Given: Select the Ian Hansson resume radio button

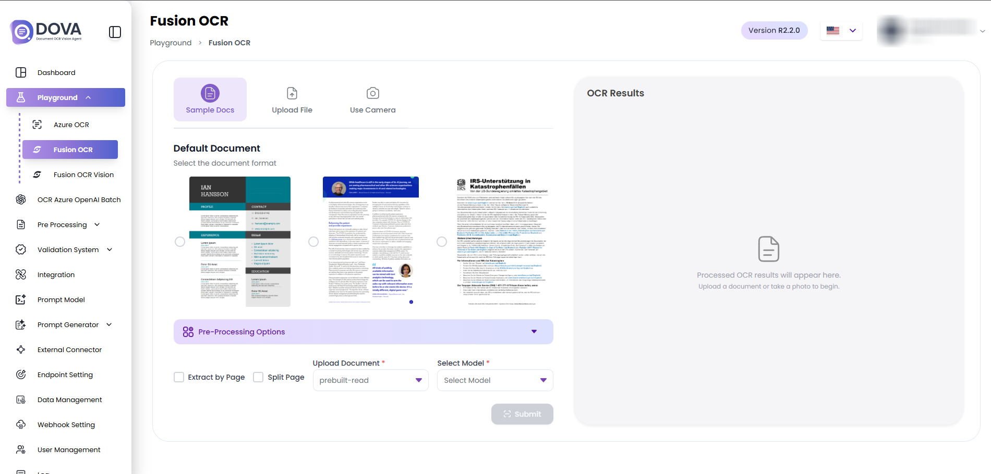Looking at the screenshot, I should (x=180, y=242).
